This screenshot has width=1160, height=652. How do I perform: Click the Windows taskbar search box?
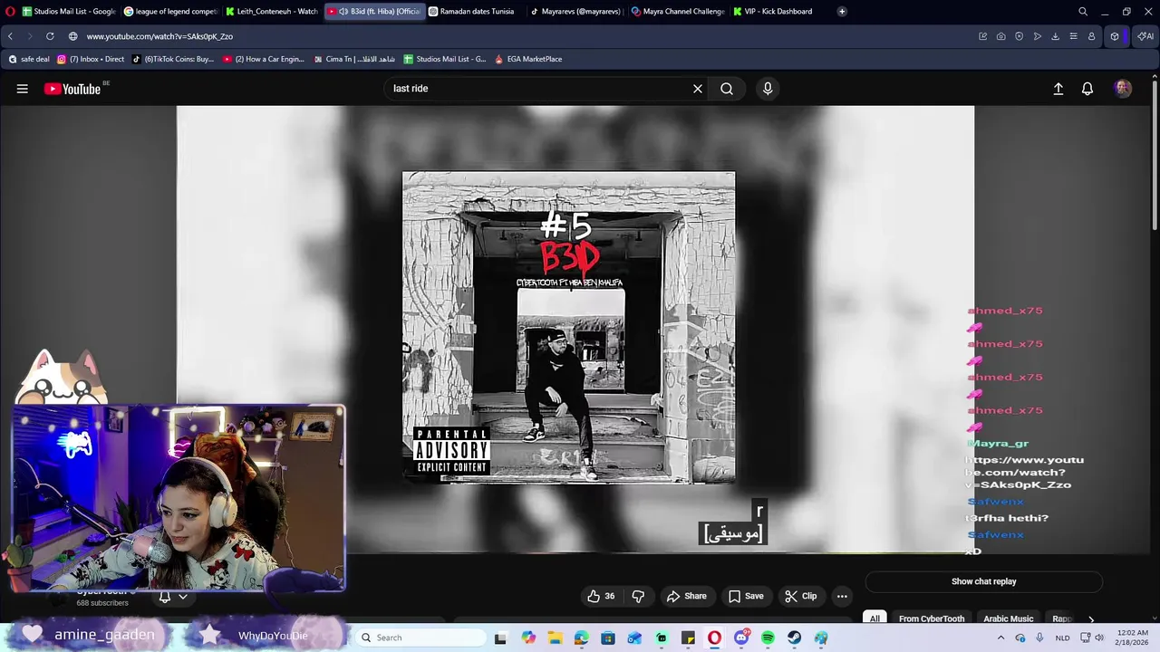(x=420, y=638)
